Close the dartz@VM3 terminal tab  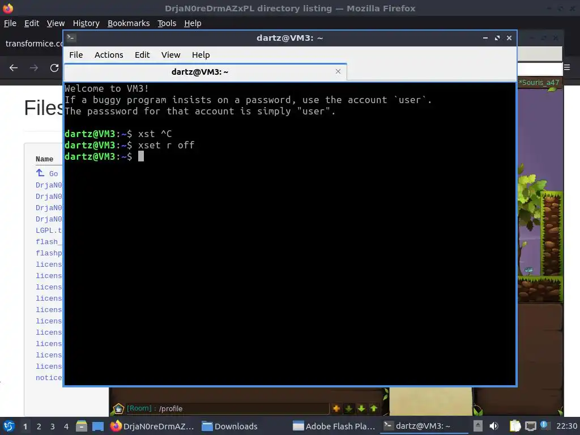(x=338, y=71)
